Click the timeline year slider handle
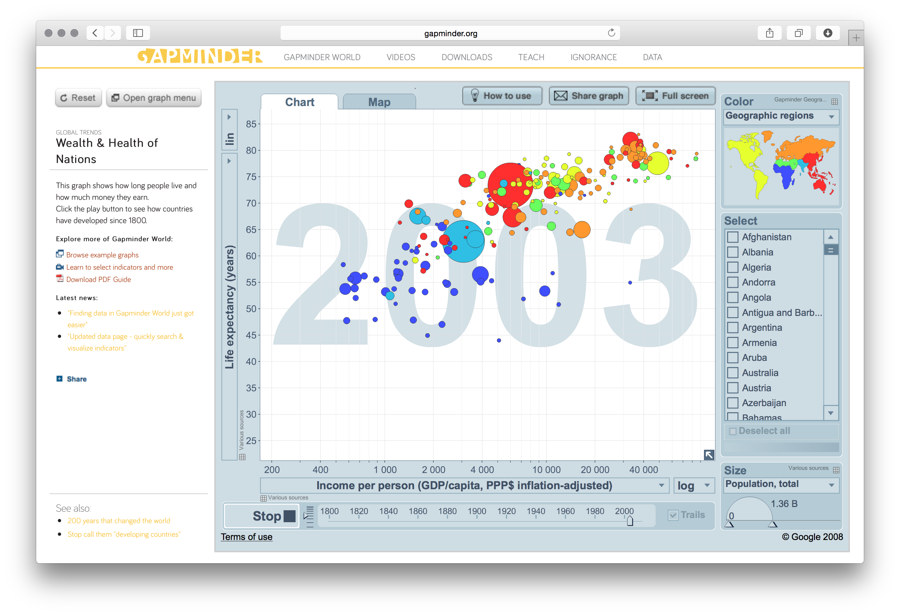The image size is (900, 615). click(x=629, y=521)
